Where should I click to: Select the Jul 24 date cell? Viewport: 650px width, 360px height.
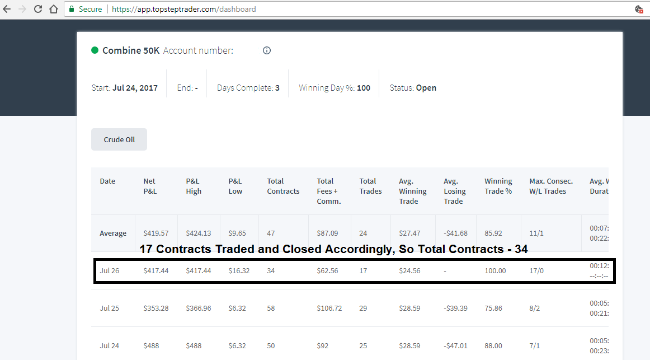[110, 346]
